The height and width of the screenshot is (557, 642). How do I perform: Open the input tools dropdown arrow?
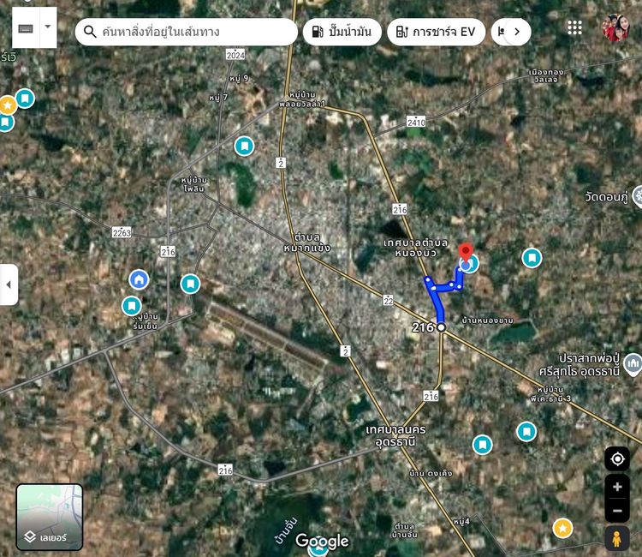click(47, 27)
